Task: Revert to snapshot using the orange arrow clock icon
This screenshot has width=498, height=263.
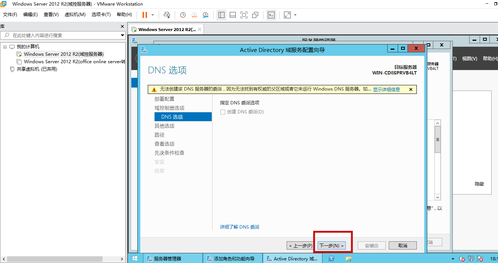Action: (x=194, y=15)
